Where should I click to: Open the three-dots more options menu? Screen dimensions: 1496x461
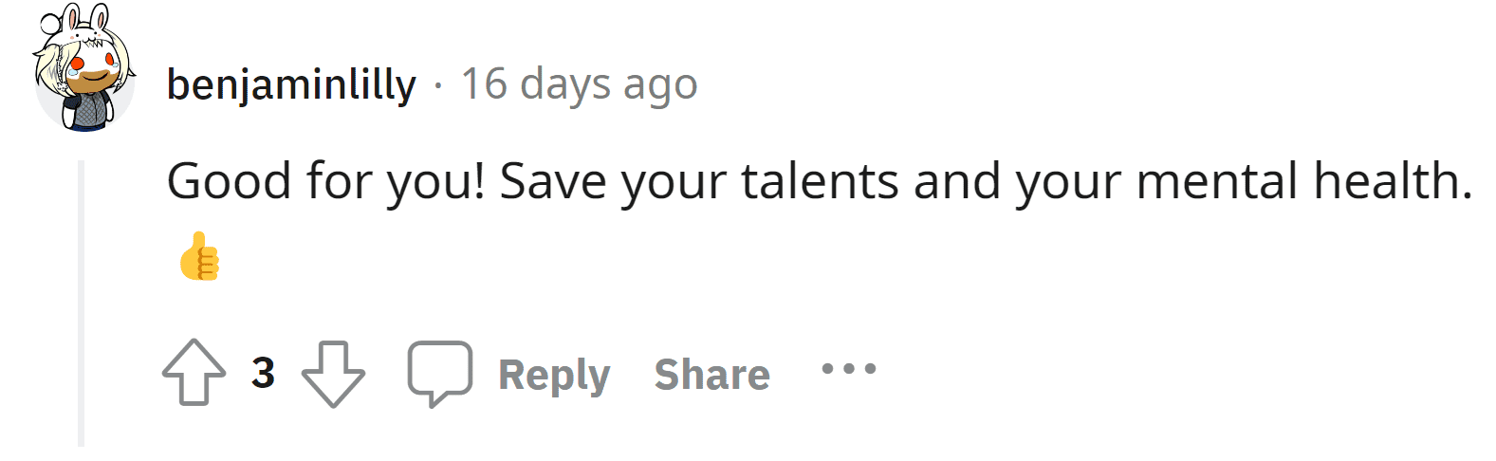849,369
